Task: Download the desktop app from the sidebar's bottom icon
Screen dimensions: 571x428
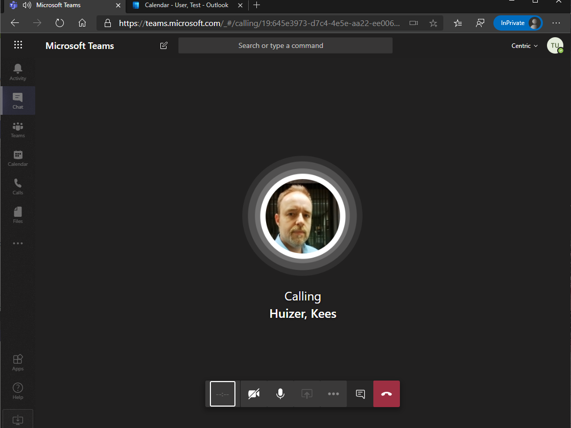Action: (x=18, y=419)
